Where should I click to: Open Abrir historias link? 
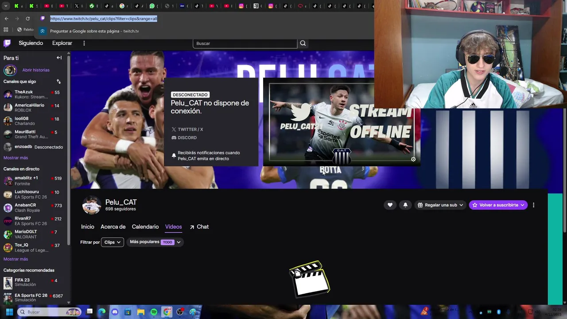36,70
